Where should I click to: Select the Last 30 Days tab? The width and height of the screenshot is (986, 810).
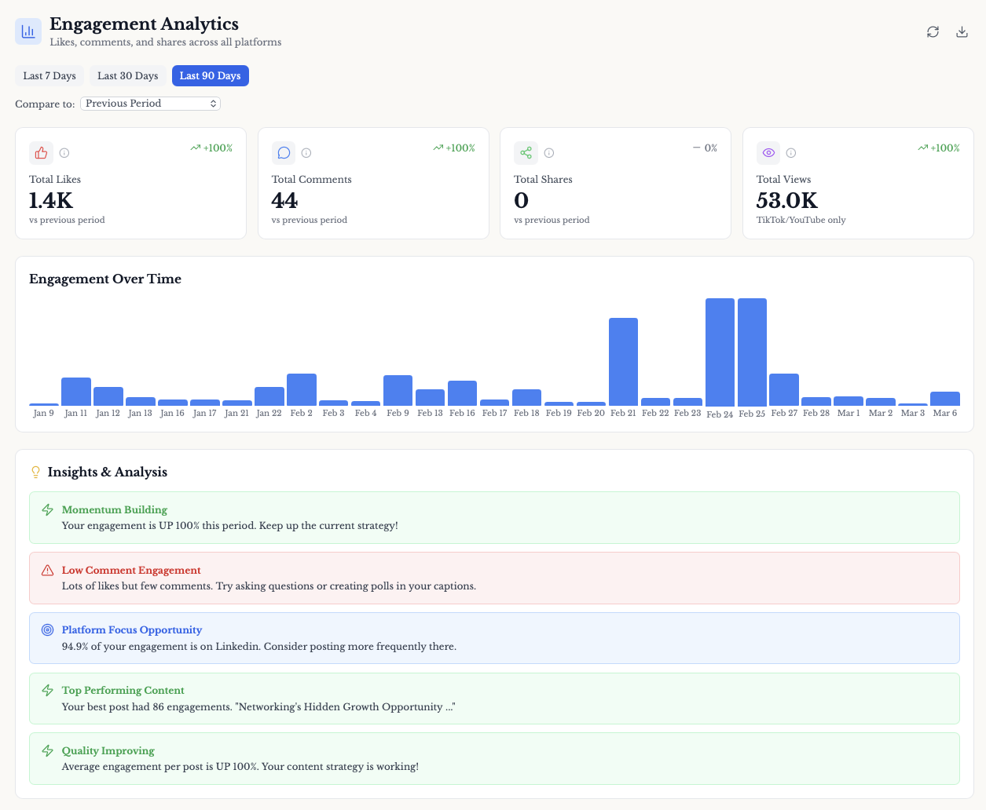(x=127, y=75)
